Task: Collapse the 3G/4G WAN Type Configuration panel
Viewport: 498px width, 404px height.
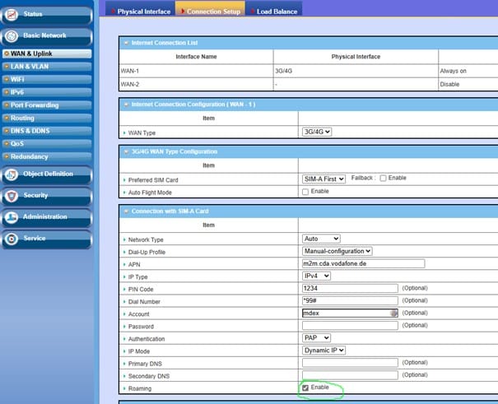Action: [127, 151]
